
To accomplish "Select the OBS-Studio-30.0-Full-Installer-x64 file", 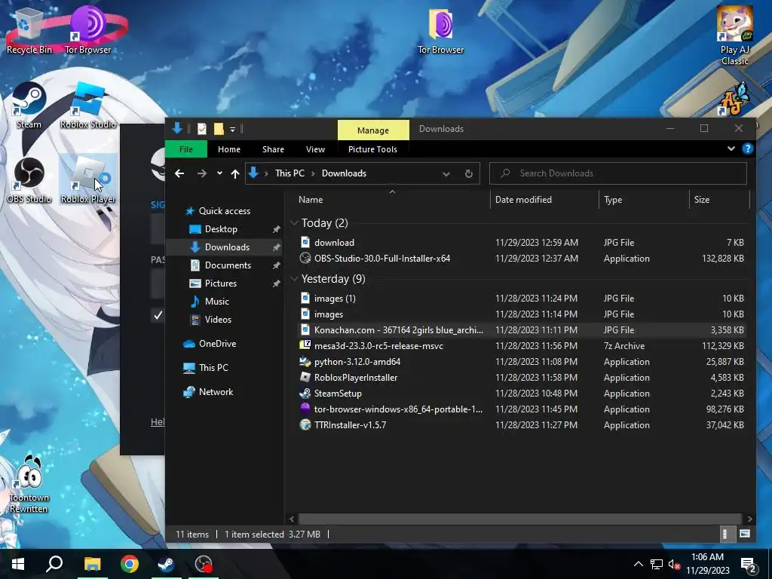I will coord(522,259).
